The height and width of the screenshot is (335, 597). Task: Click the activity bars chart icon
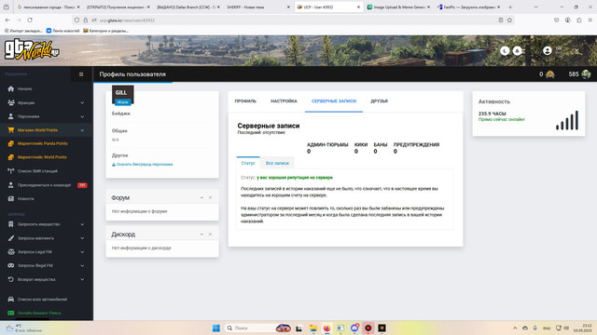click(x=567, y=120)
